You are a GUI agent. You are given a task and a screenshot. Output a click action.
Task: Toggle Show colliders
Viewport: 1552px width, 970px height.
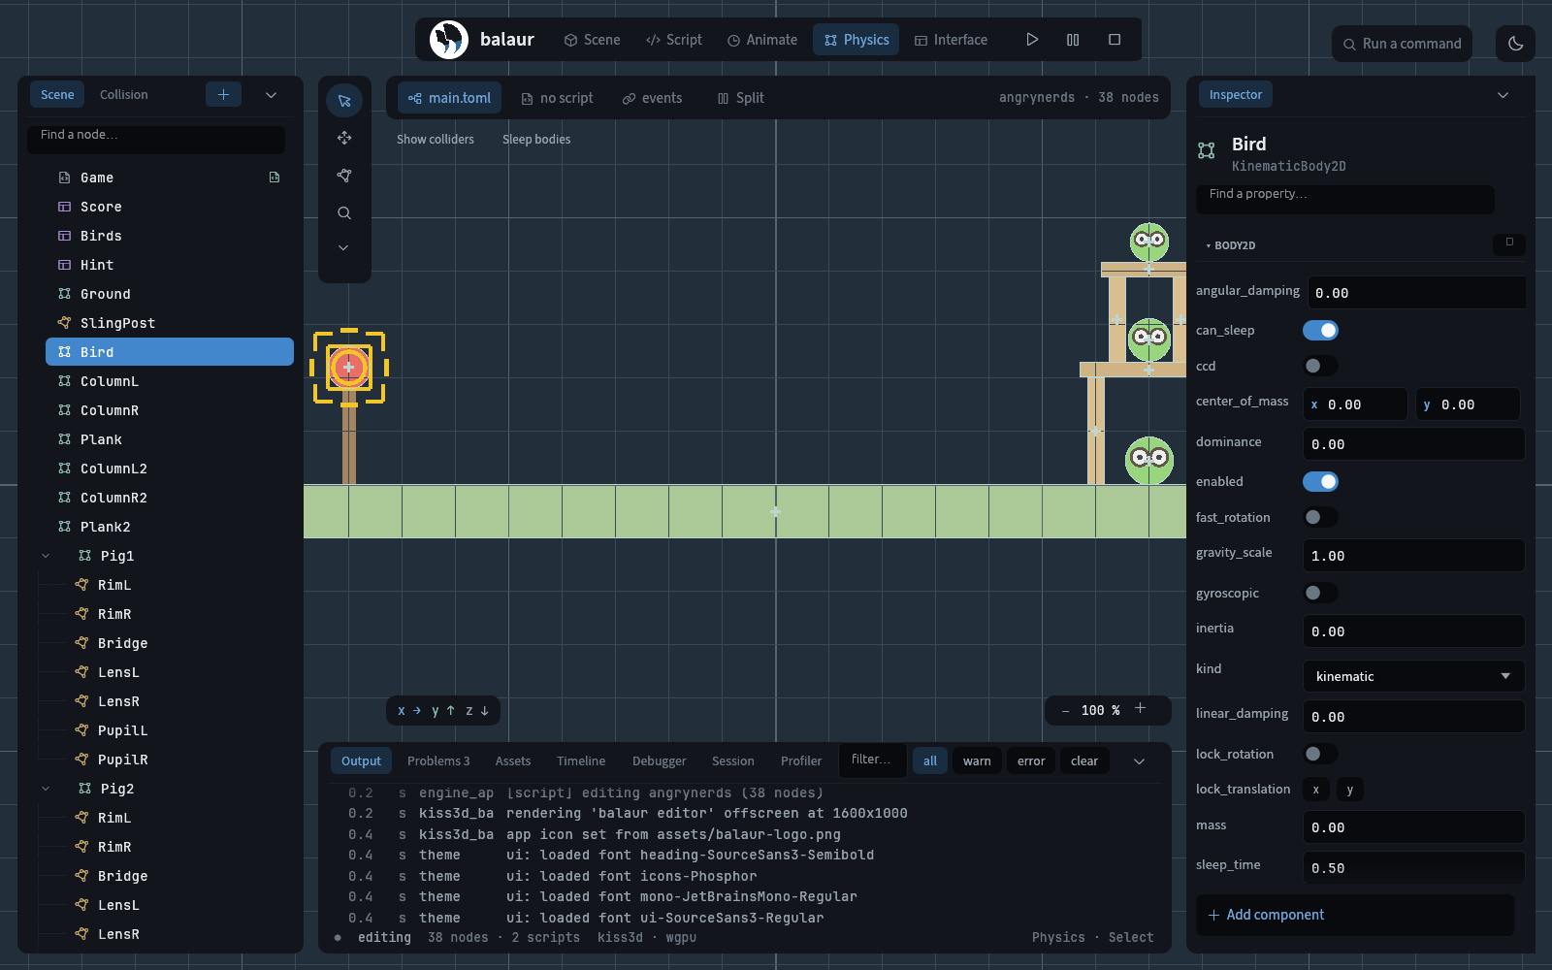pos(436,140)
